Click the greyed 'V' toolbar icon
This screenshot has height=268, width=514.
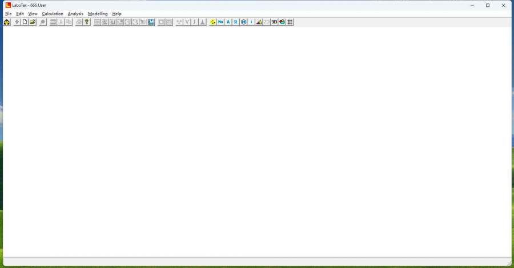tap(187, 22)
